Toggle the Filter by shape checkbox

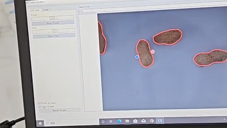click(x=40, y=103)
